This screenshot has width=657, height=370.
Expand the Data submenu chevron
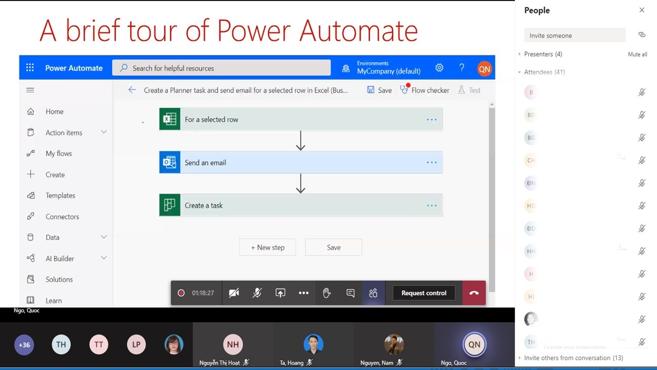coord(104,237)
